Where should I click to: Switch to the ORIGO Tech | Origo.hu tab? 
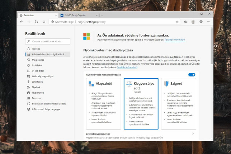(x=79, y=15)
